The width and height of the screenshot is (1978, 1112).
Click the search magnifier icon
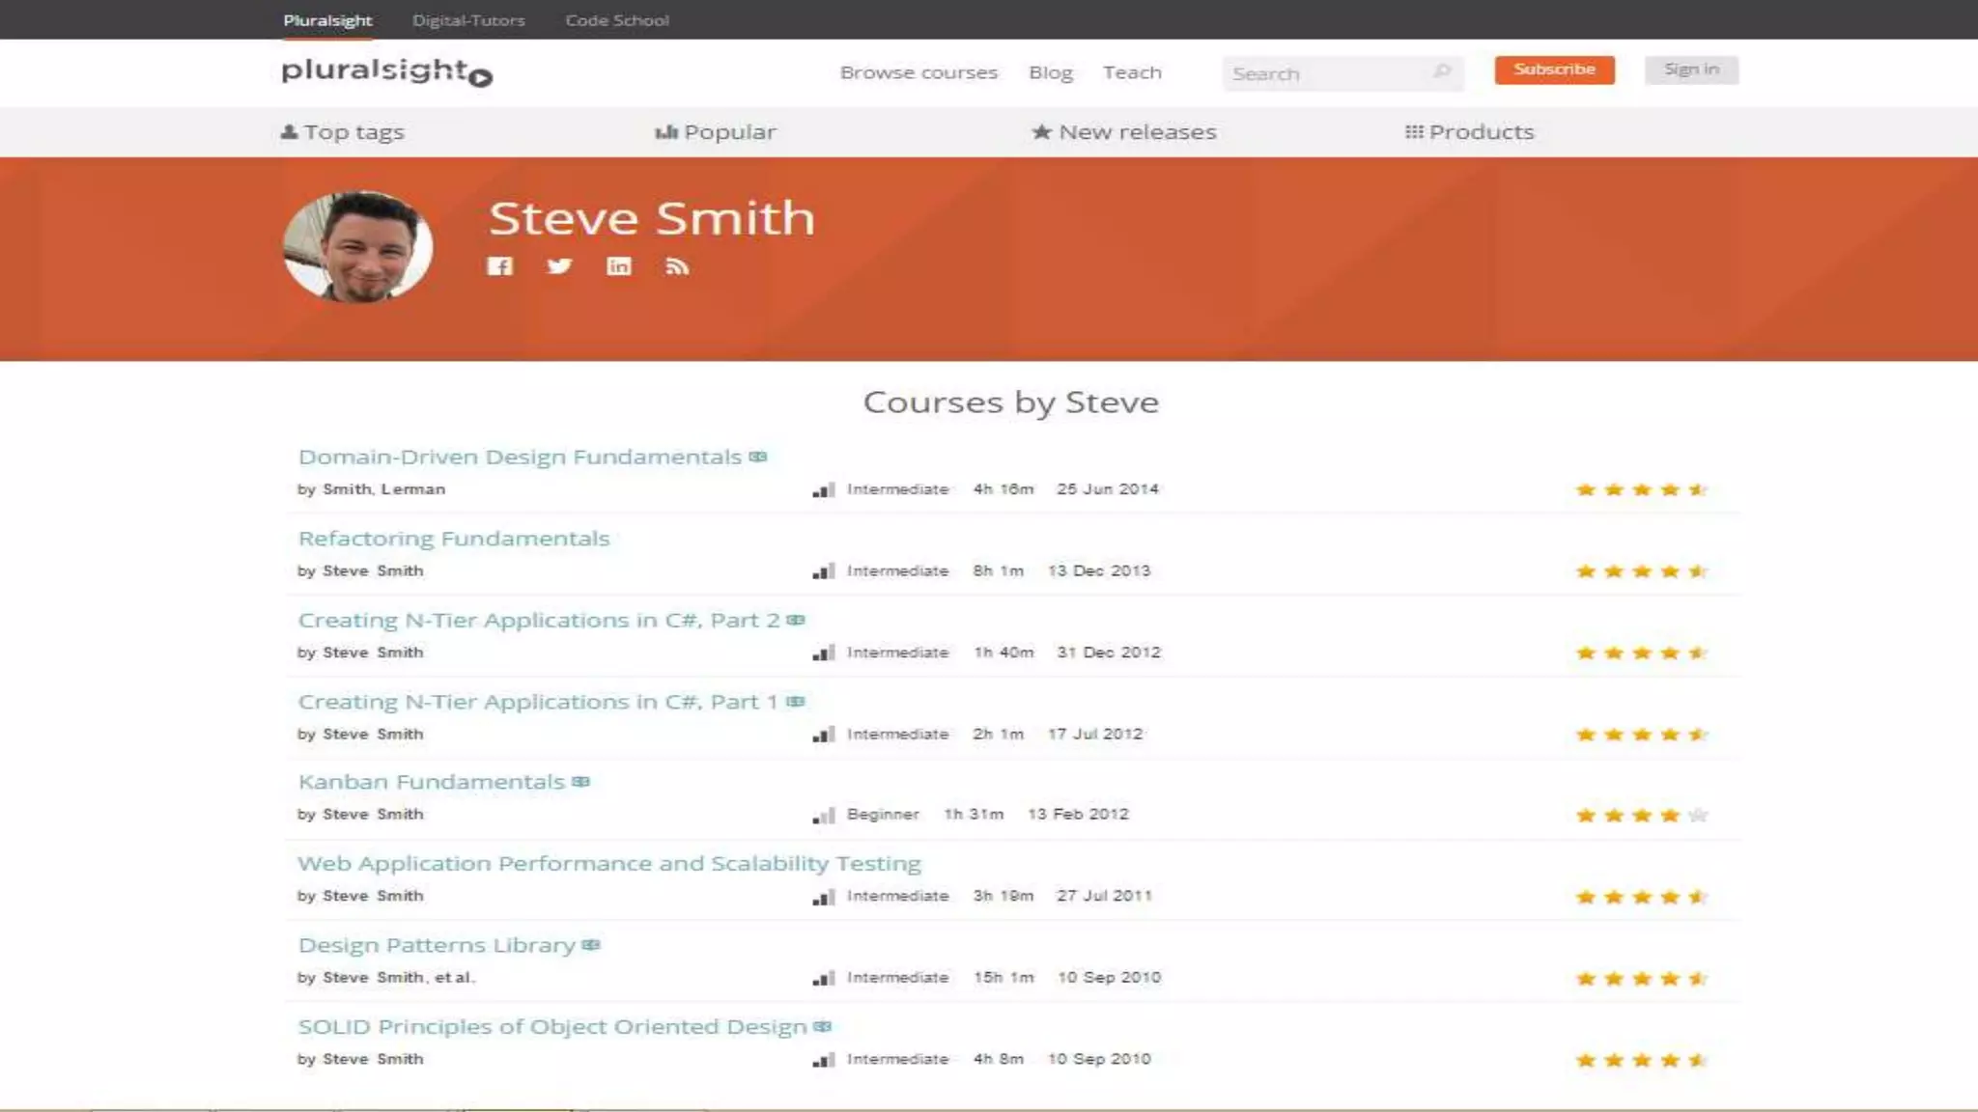(x=1442, y=71)
